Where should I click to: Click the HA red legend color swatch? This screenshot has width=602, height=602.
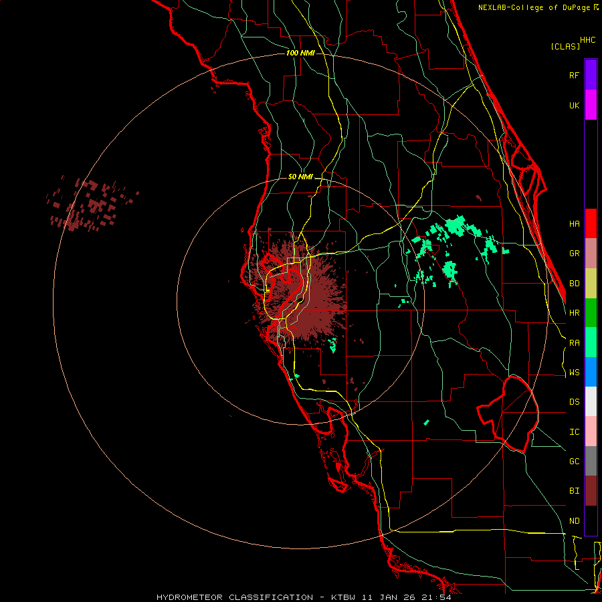[x=591, y=223]
